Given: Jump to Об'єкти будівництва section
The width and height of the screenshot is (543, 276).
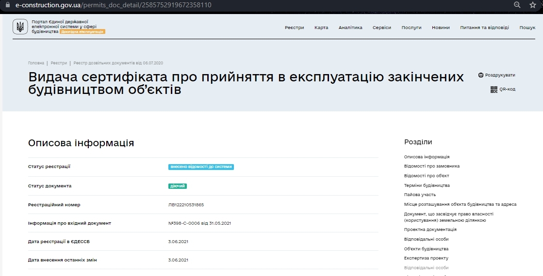Looking at the screenshot, I should 426,249.
